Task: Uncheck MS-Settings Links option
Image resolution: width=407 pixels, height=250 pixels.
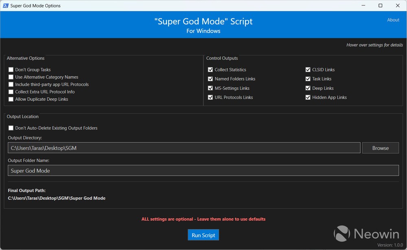Action: coord(210,88)
